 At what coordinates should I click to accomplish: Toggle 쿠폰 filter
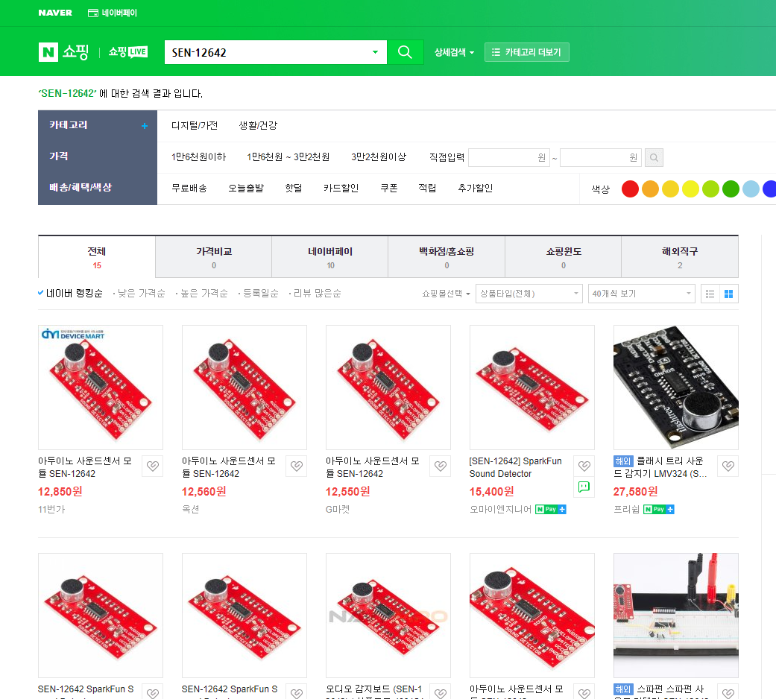click(x=389, y=188)
